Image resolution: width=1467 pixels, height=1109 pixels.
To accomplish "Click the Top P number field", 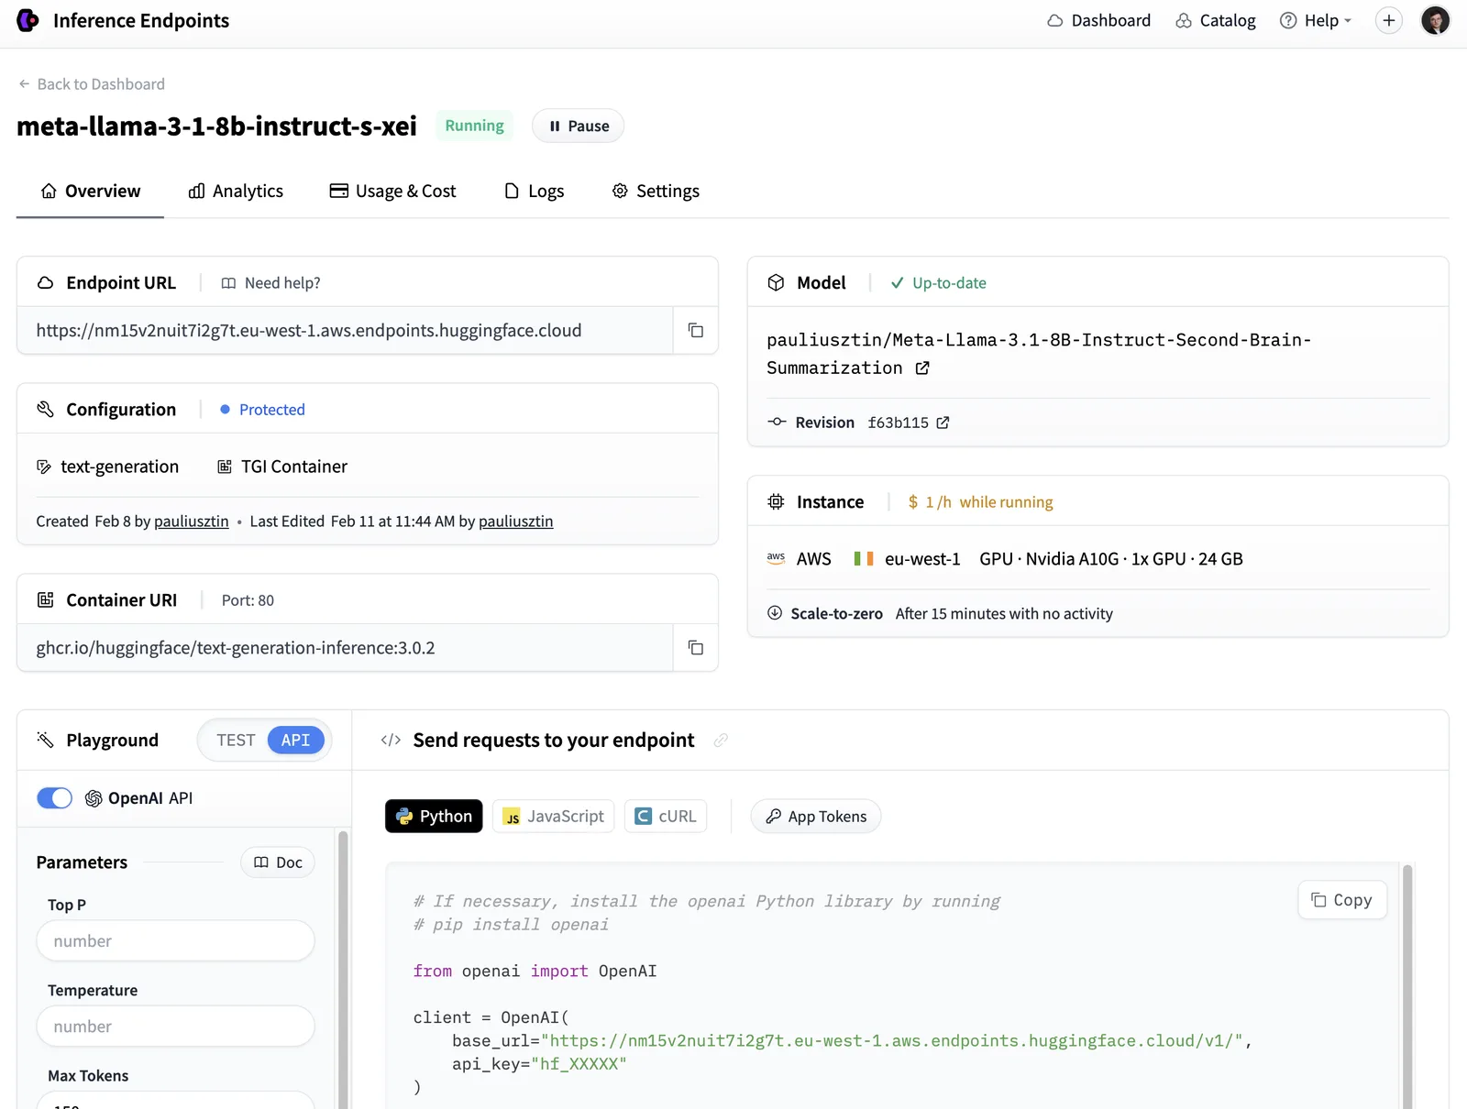I will [175, 941].
